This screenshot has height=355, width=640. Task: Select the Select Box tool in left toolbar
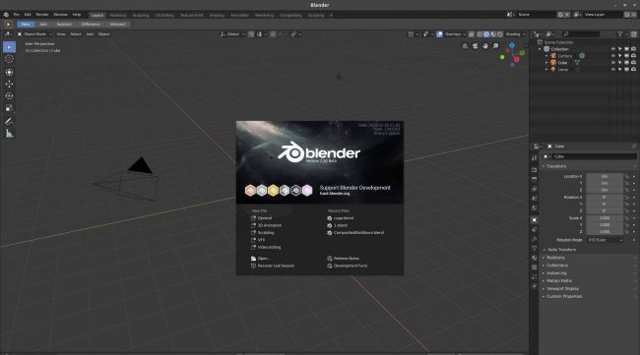9,47
